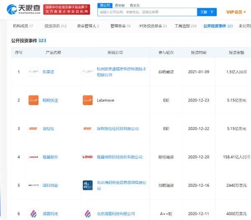Click the 啦啦快送 orange product logo
251x220 pixels.
(33, 100)
